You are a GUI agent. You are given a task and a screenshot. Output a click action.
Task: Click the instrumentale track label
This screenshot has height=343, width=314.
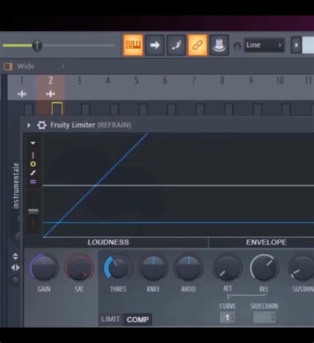[x=16, y=185]
